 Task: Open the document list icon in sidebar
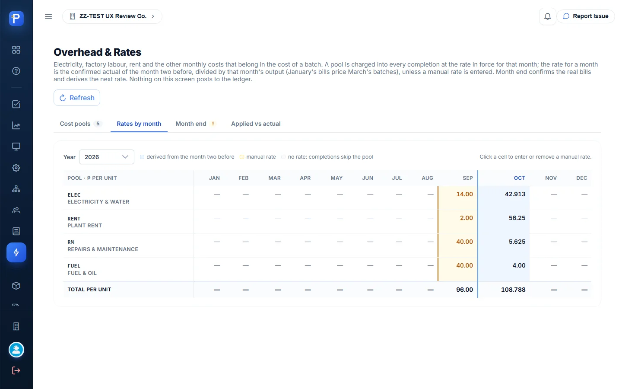(16, 231)
